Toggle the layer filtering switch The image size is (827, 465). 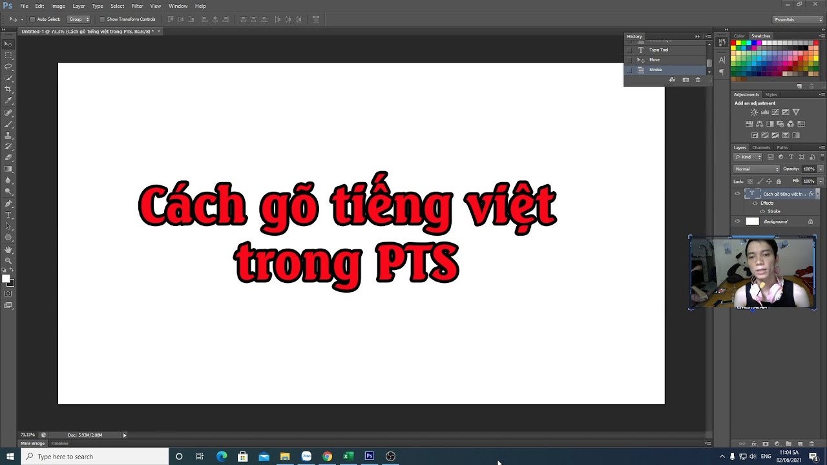click(x=822, y=157)
